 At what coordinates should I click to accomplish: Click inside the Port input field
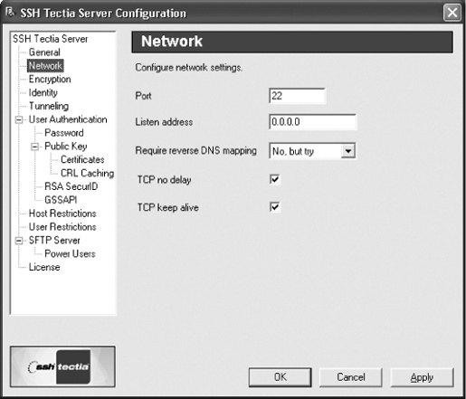click(x=297, y=96)
